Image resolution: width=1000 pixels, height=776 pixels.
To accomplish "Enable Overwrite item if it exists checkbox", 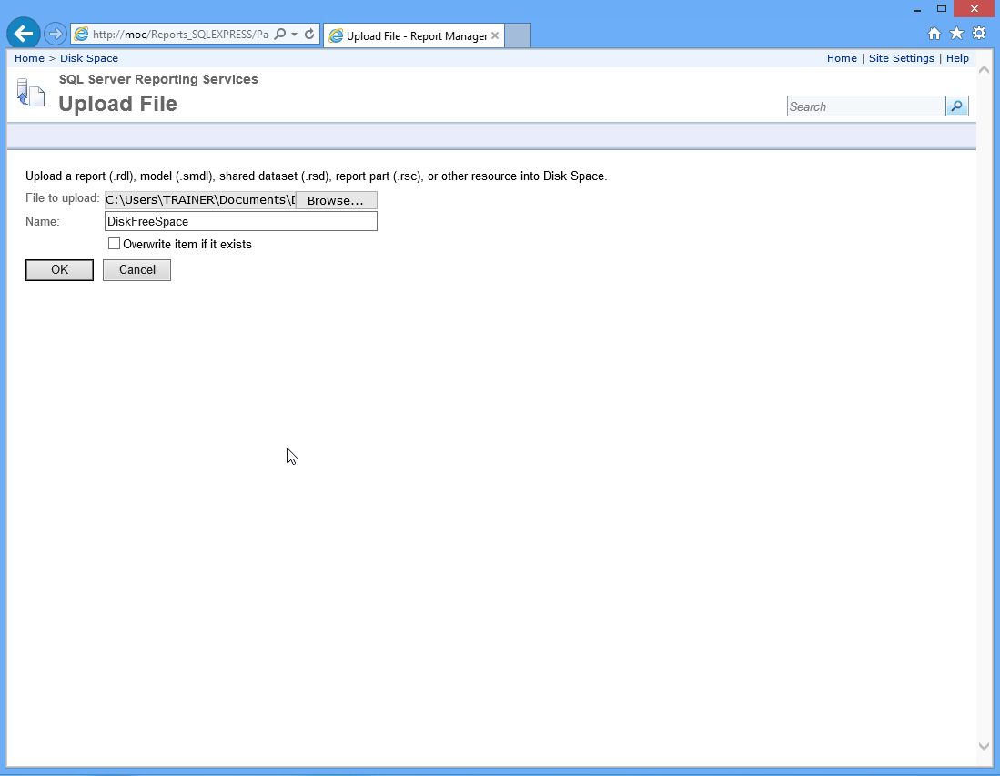I will tap(115, 244).
